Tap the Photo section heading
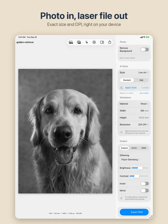 [123, 42]
